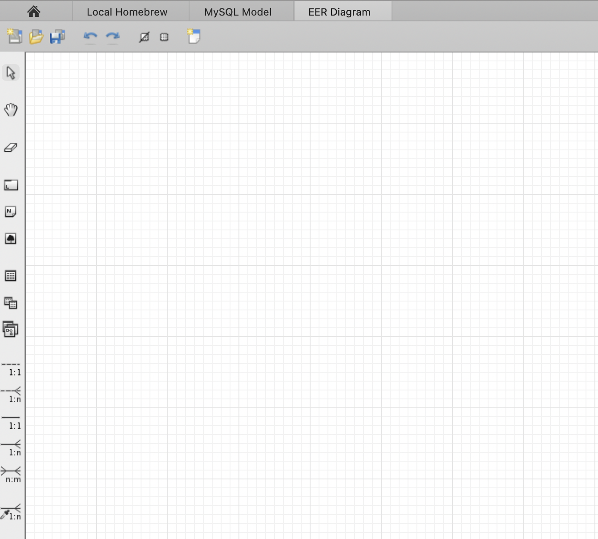The width and height of the screenshot is (598, 539).
Task: Pick the routine group tool
Action: tap(11, 330)
